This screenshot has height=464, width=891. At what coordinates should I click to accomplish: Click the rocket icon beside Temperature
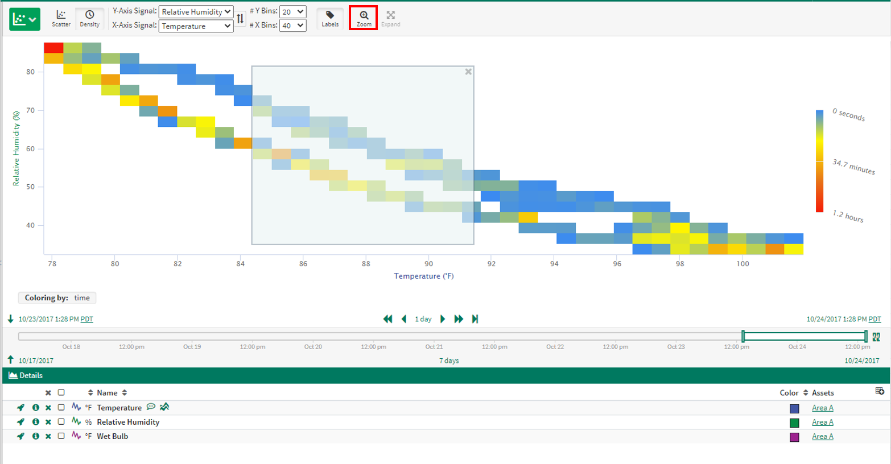(x=20, y=408)
